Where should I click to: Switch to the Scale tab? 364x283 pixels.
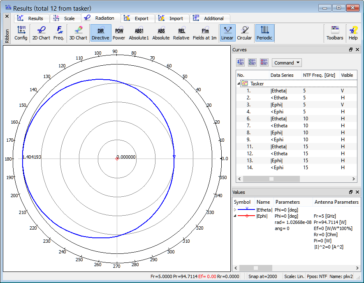coord(65,18)
